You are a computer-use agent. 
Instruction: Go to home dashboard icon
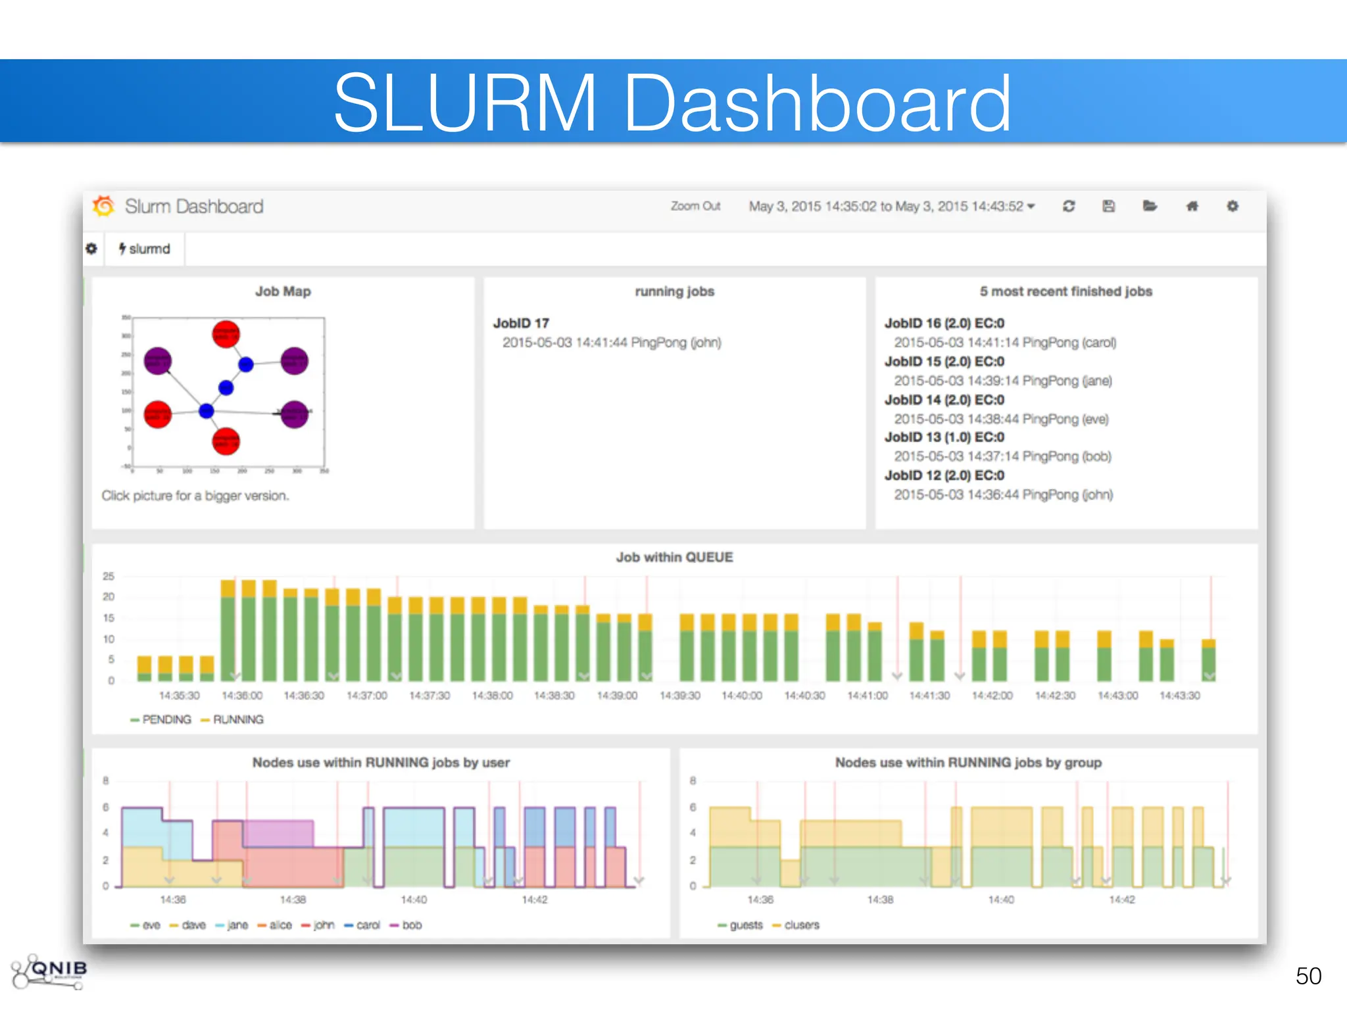(1192, 206)
